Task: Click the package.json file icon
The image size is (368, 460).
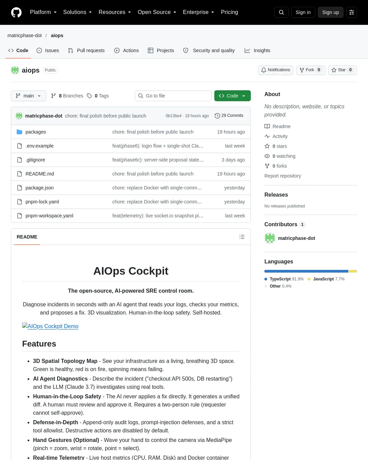Action: 19,188
